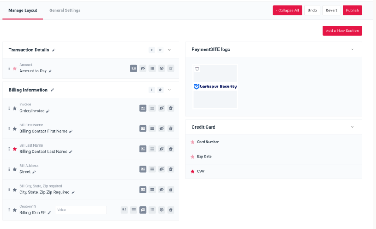376x229 pixels.
Task: Add a field to Billing Information
Action: tap(152, 90)
